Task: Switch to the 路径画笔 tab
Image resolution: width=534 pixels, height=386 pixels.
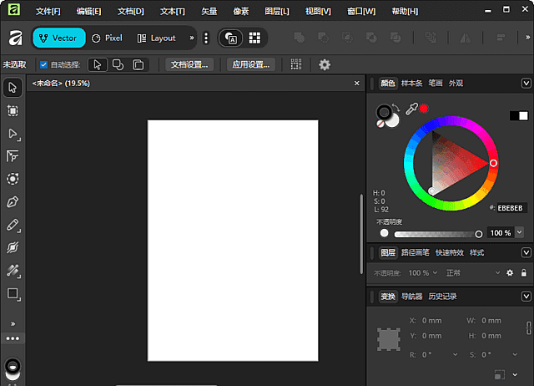Action: pyautogui.click(x=416, y=252)
